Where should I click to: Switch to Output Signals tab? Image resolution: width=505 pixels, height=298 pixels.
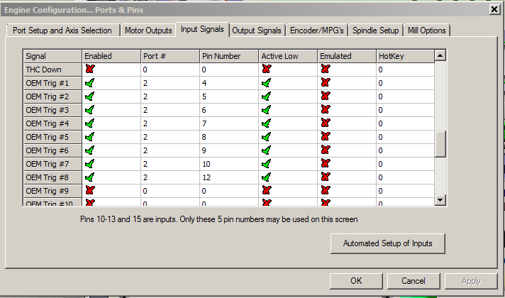tap(257, 31)
